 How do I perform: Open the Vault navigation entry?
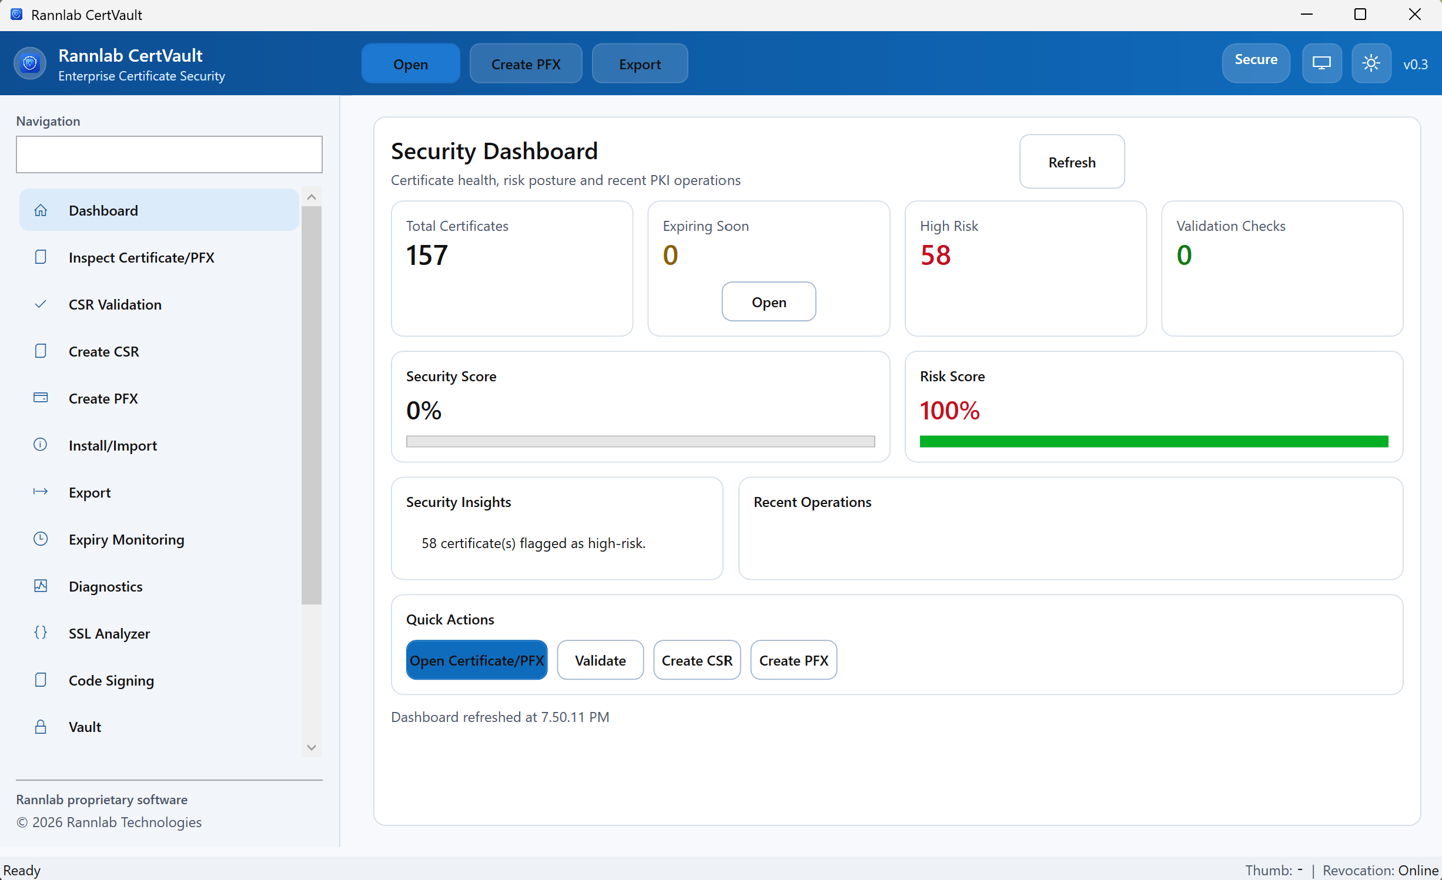click(159, 727)
